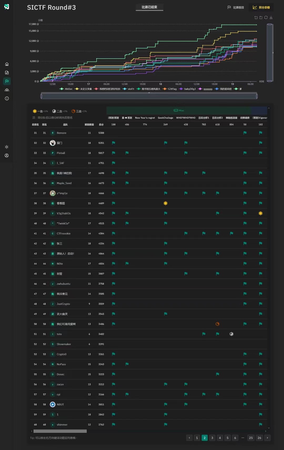Open the 比赛题目 challenges tab

236,7
